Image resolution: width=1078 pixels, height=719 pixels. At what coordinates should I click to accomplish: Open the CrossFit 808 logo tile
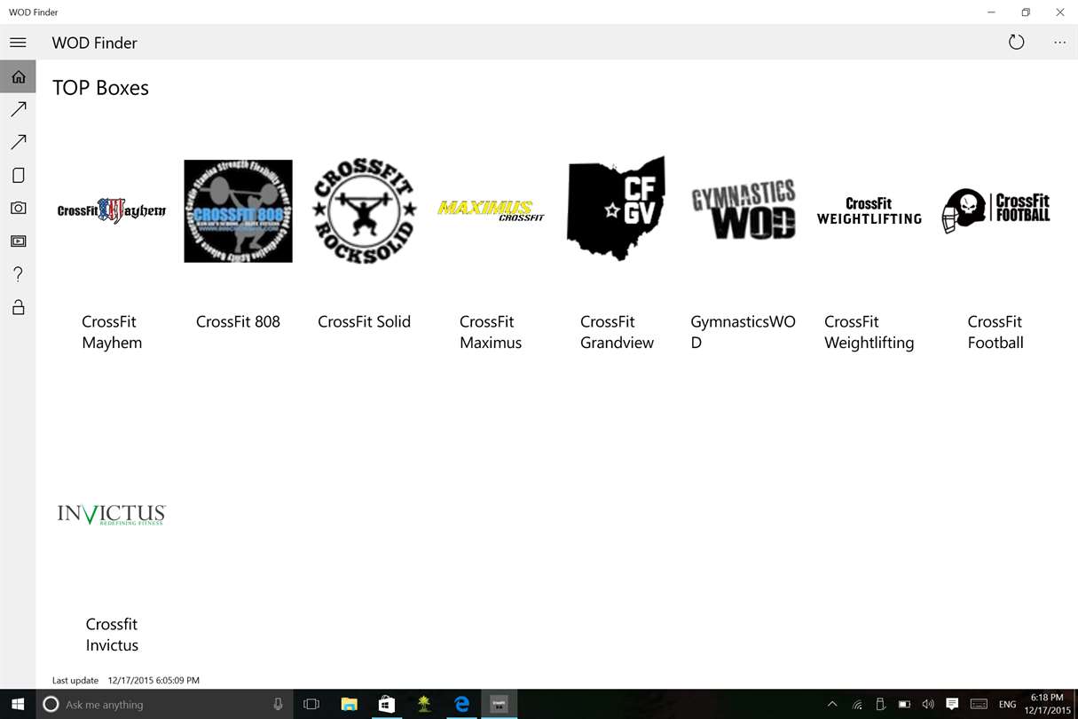[238, 211]
